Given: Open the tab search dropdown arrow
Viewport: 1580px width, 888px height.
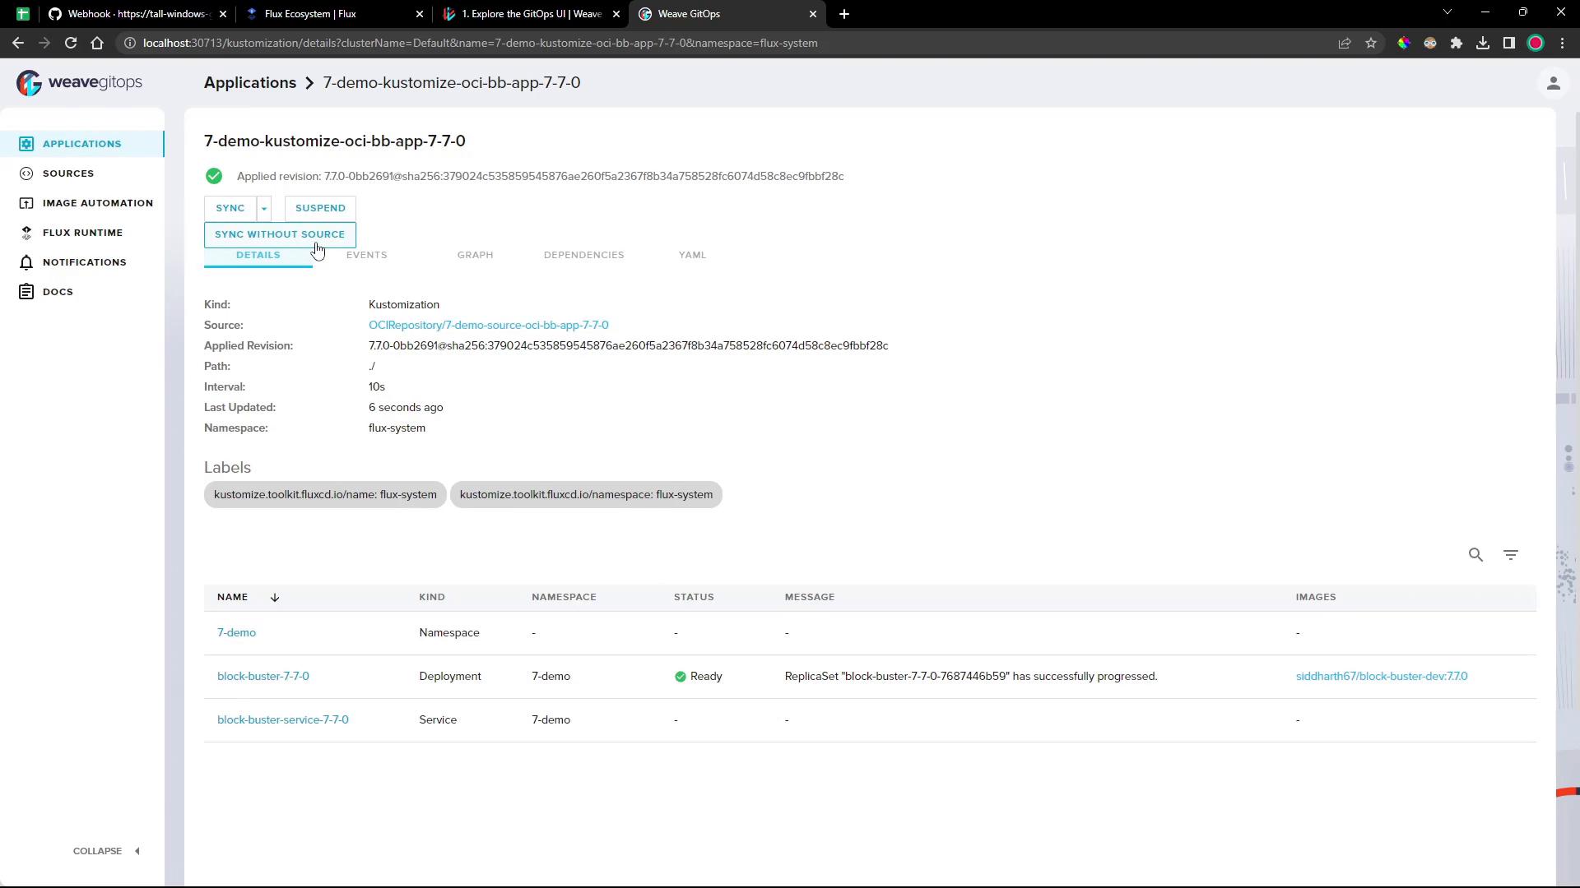Looking at the screenshot, I should pyautogui.click(x=1448, y=12).
